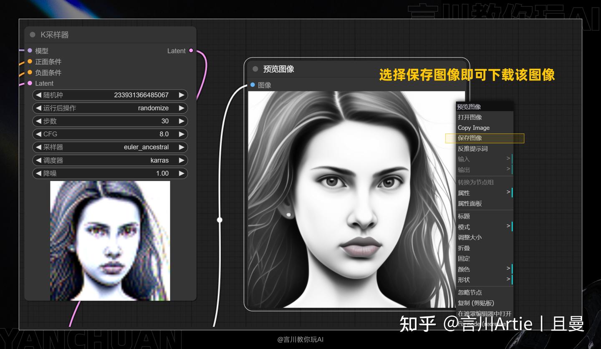Increase 步数 steps with right arrow

tap(182, 121)
